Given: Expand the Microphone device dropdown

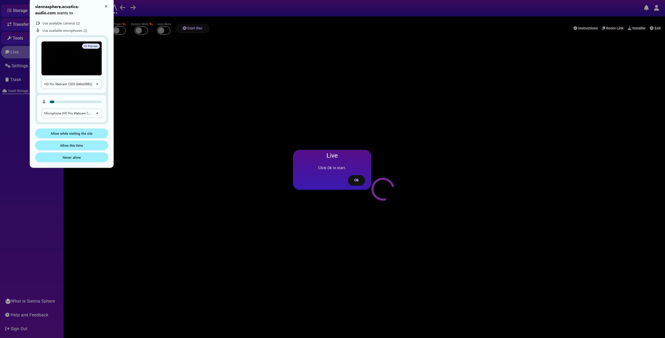Looking at the screenshot, I should point(71,113).
